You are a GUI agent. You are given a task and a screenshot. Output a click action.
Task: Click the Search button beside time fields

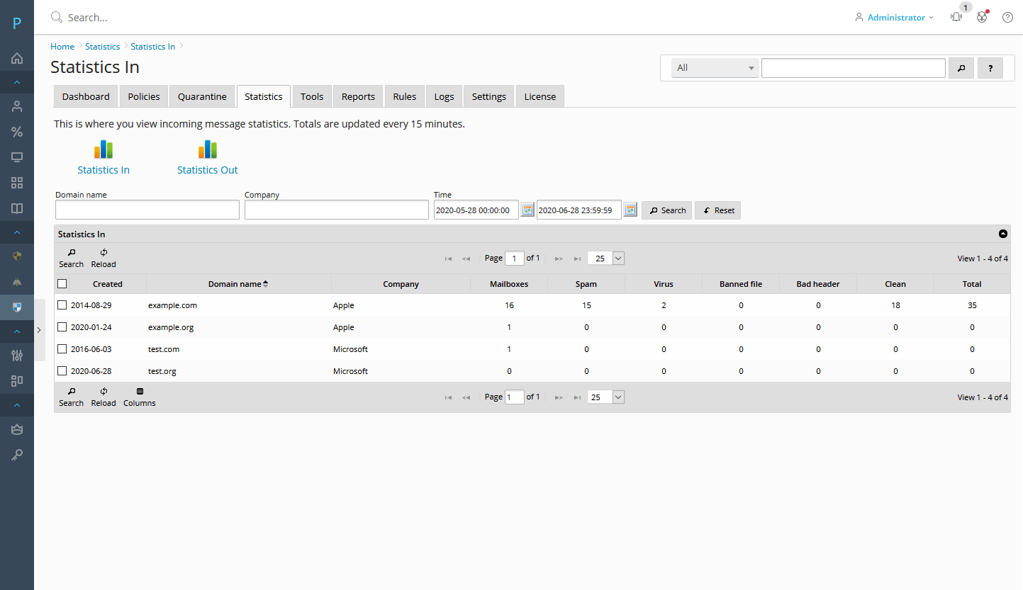tap(666, 210)
